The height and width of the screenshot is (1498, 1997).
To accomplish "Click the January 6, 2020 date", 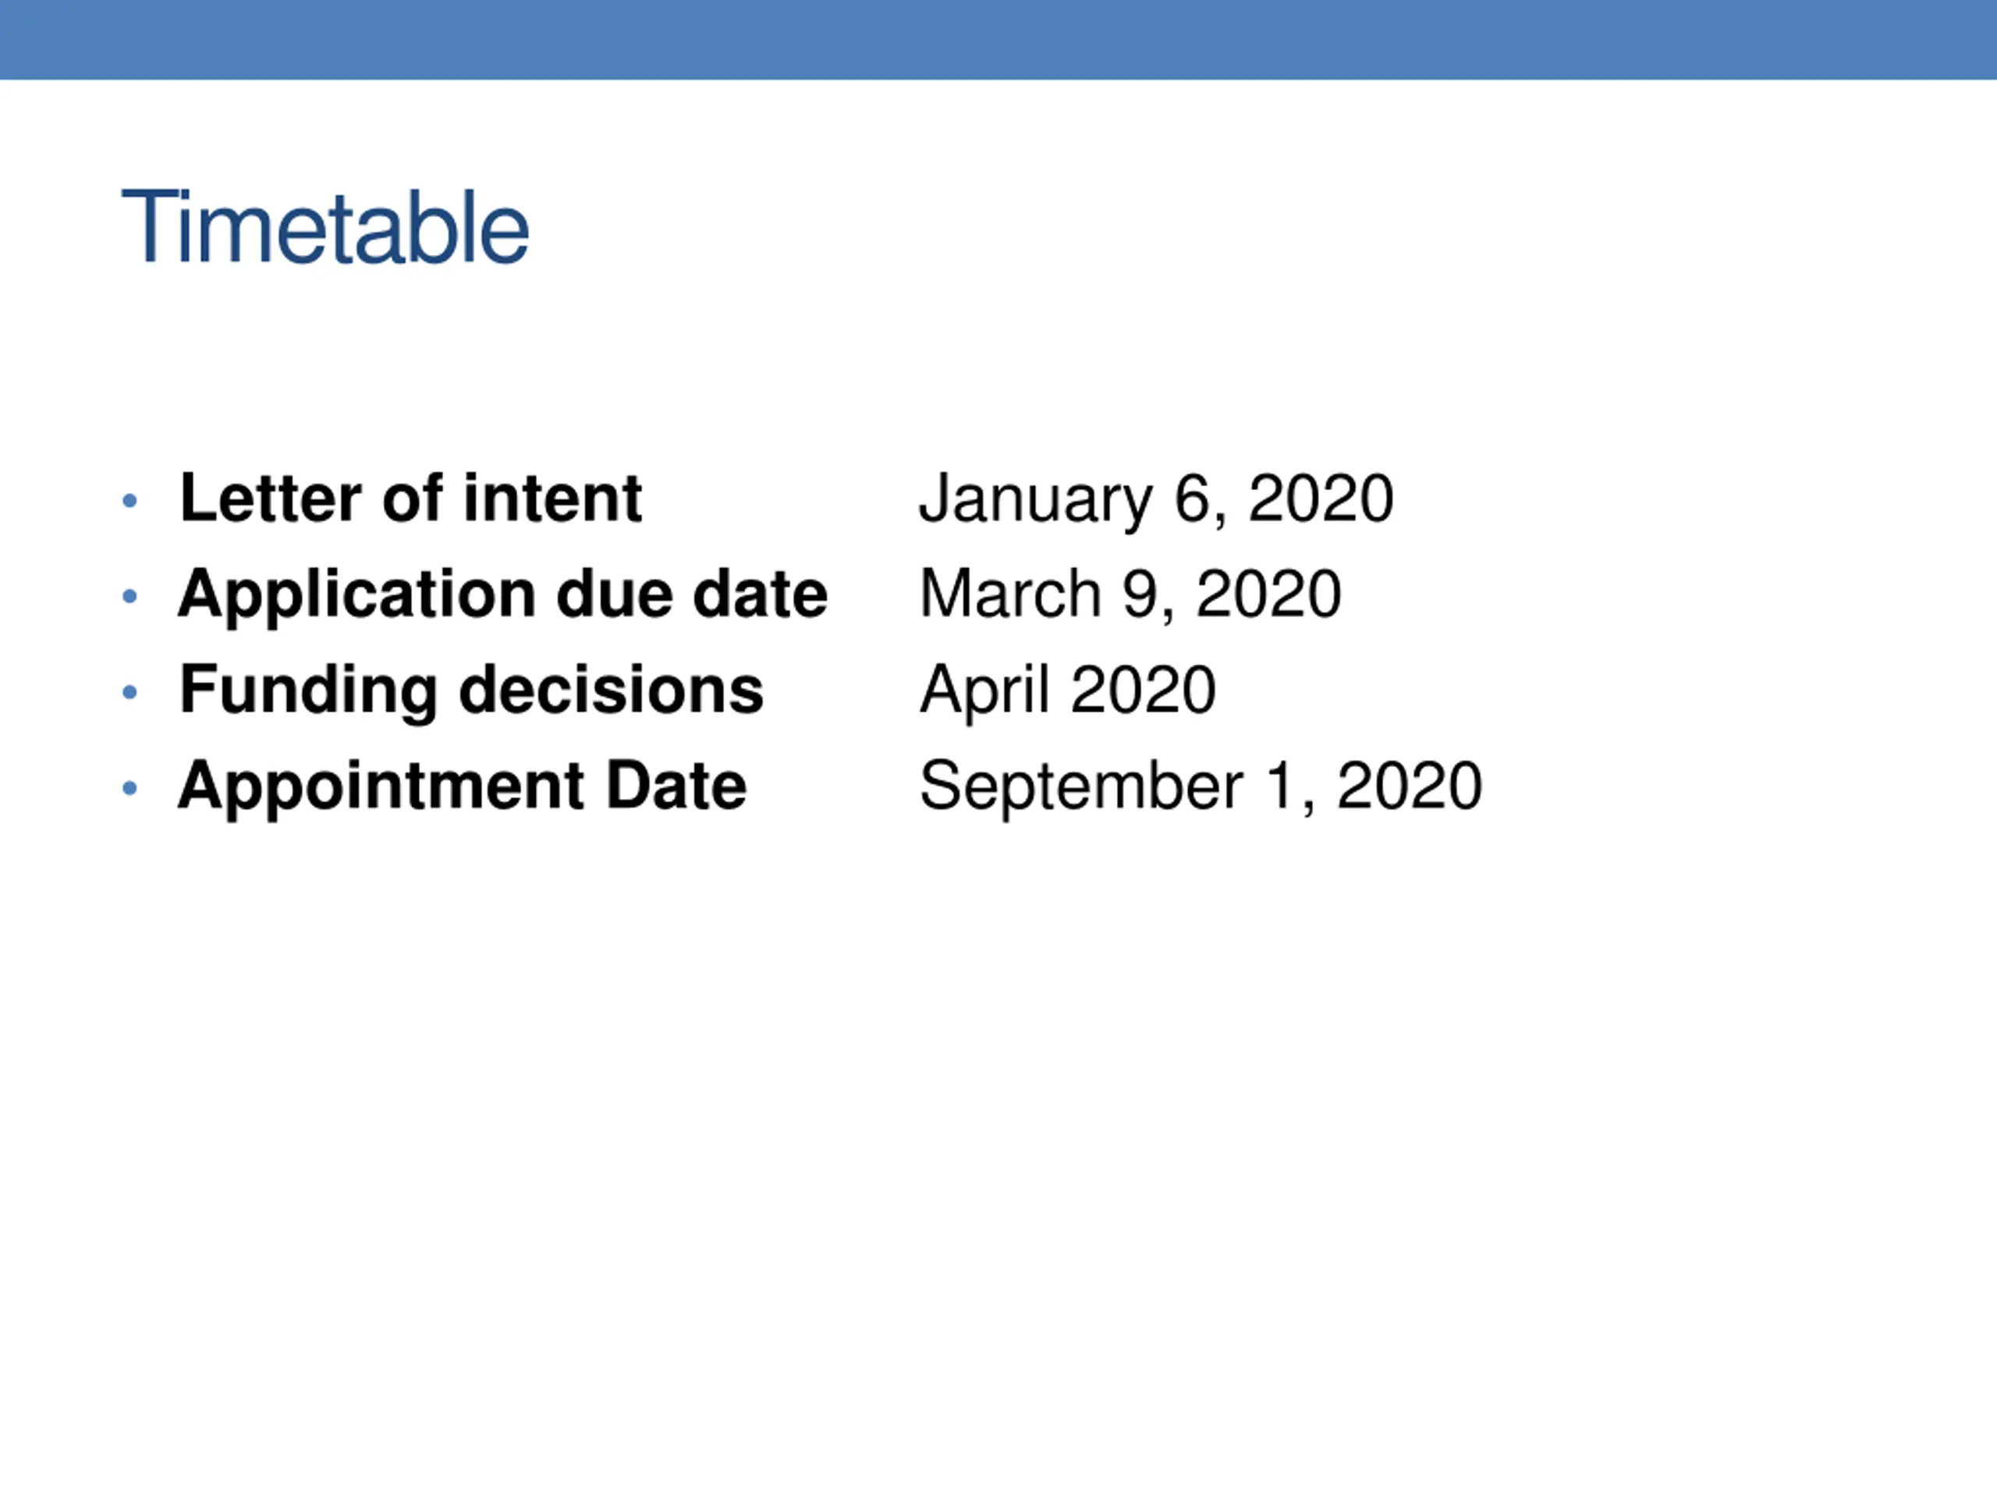I will (x=1157, y=499).
